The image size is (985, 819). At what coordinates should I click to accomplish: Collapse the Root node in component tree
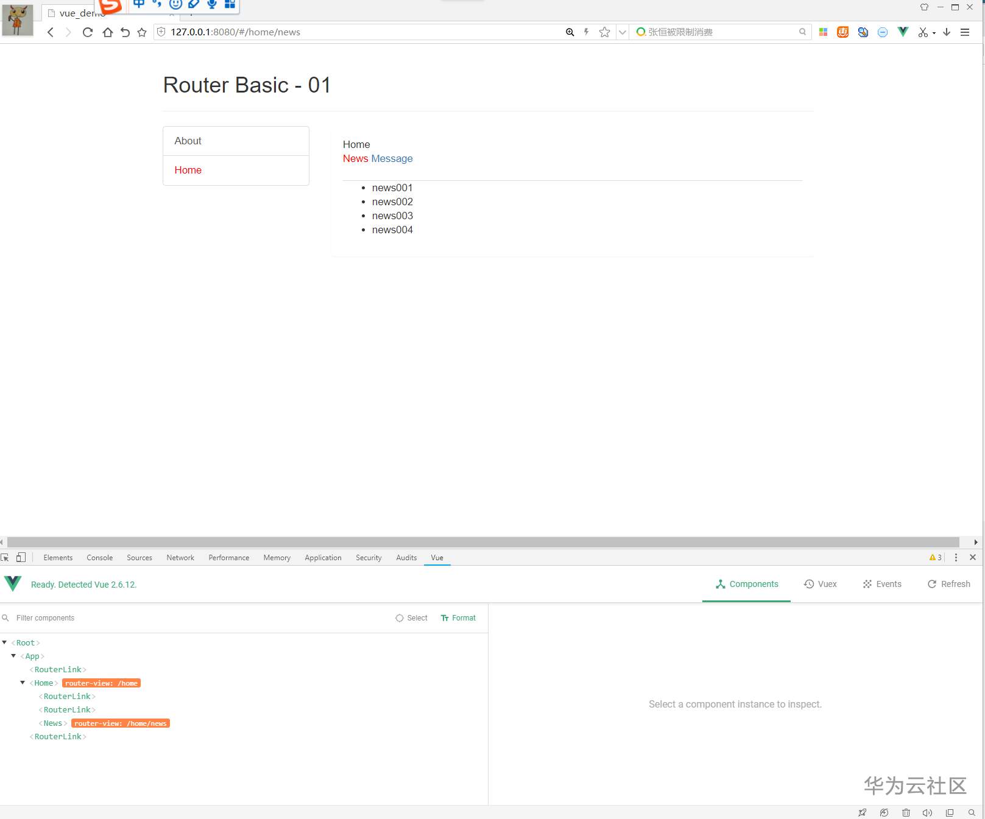pos(4,642)
